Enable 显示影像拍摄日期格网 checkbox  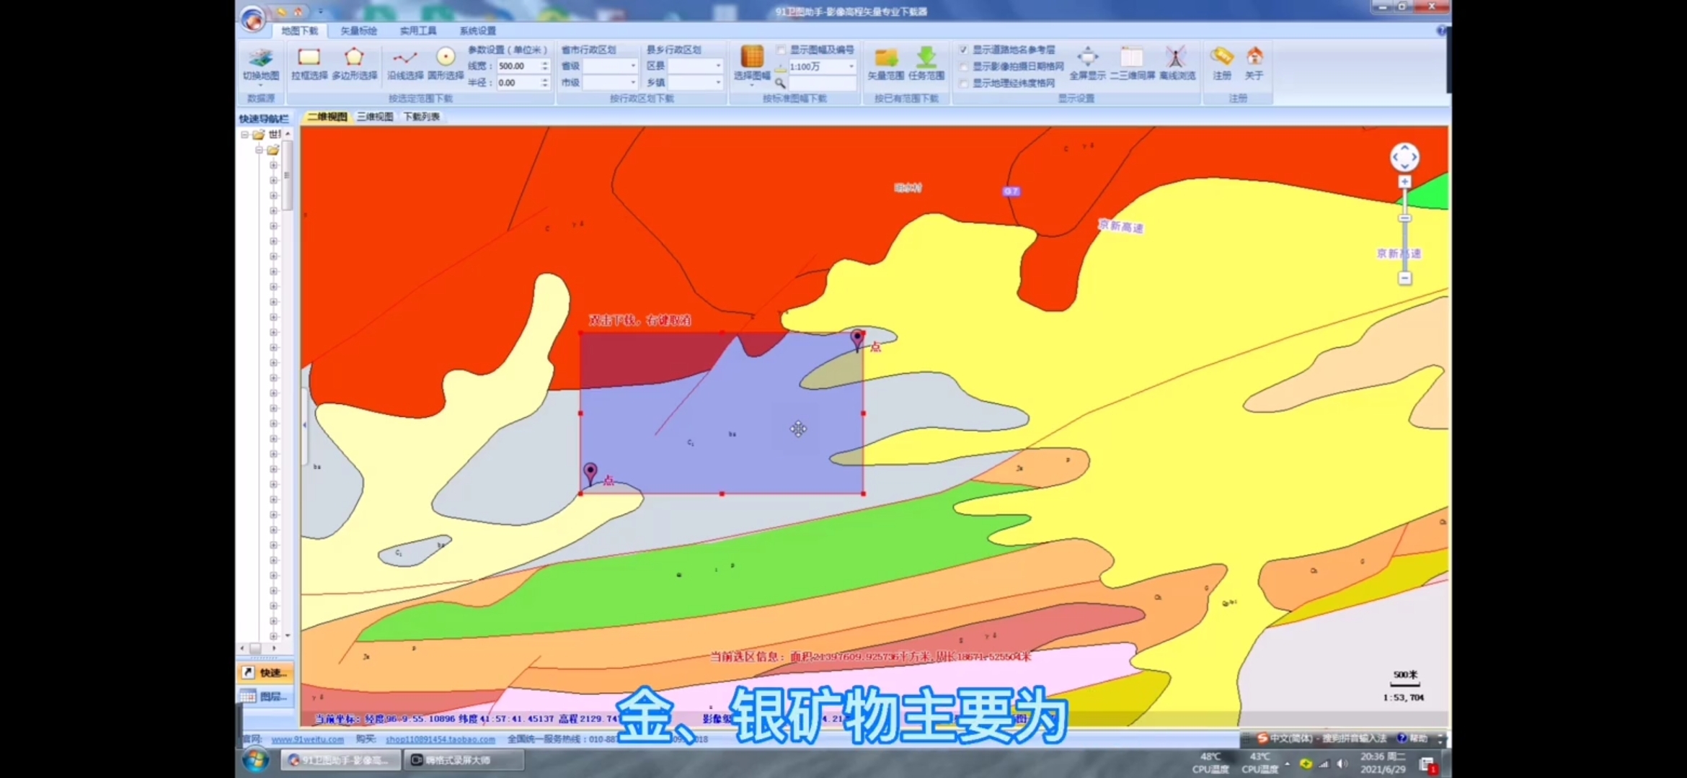(x=964, y=66)
